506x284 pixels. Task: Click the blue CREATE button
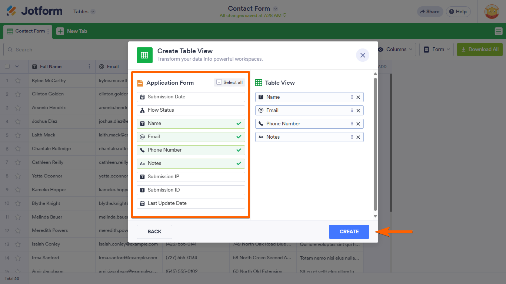point(349,232)
